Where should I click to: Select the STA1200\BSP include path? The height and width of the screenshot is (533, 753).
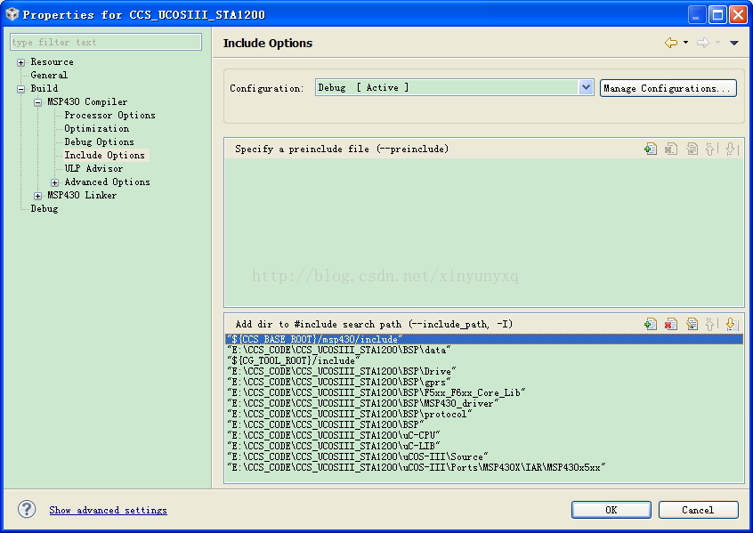click(484, 424)
